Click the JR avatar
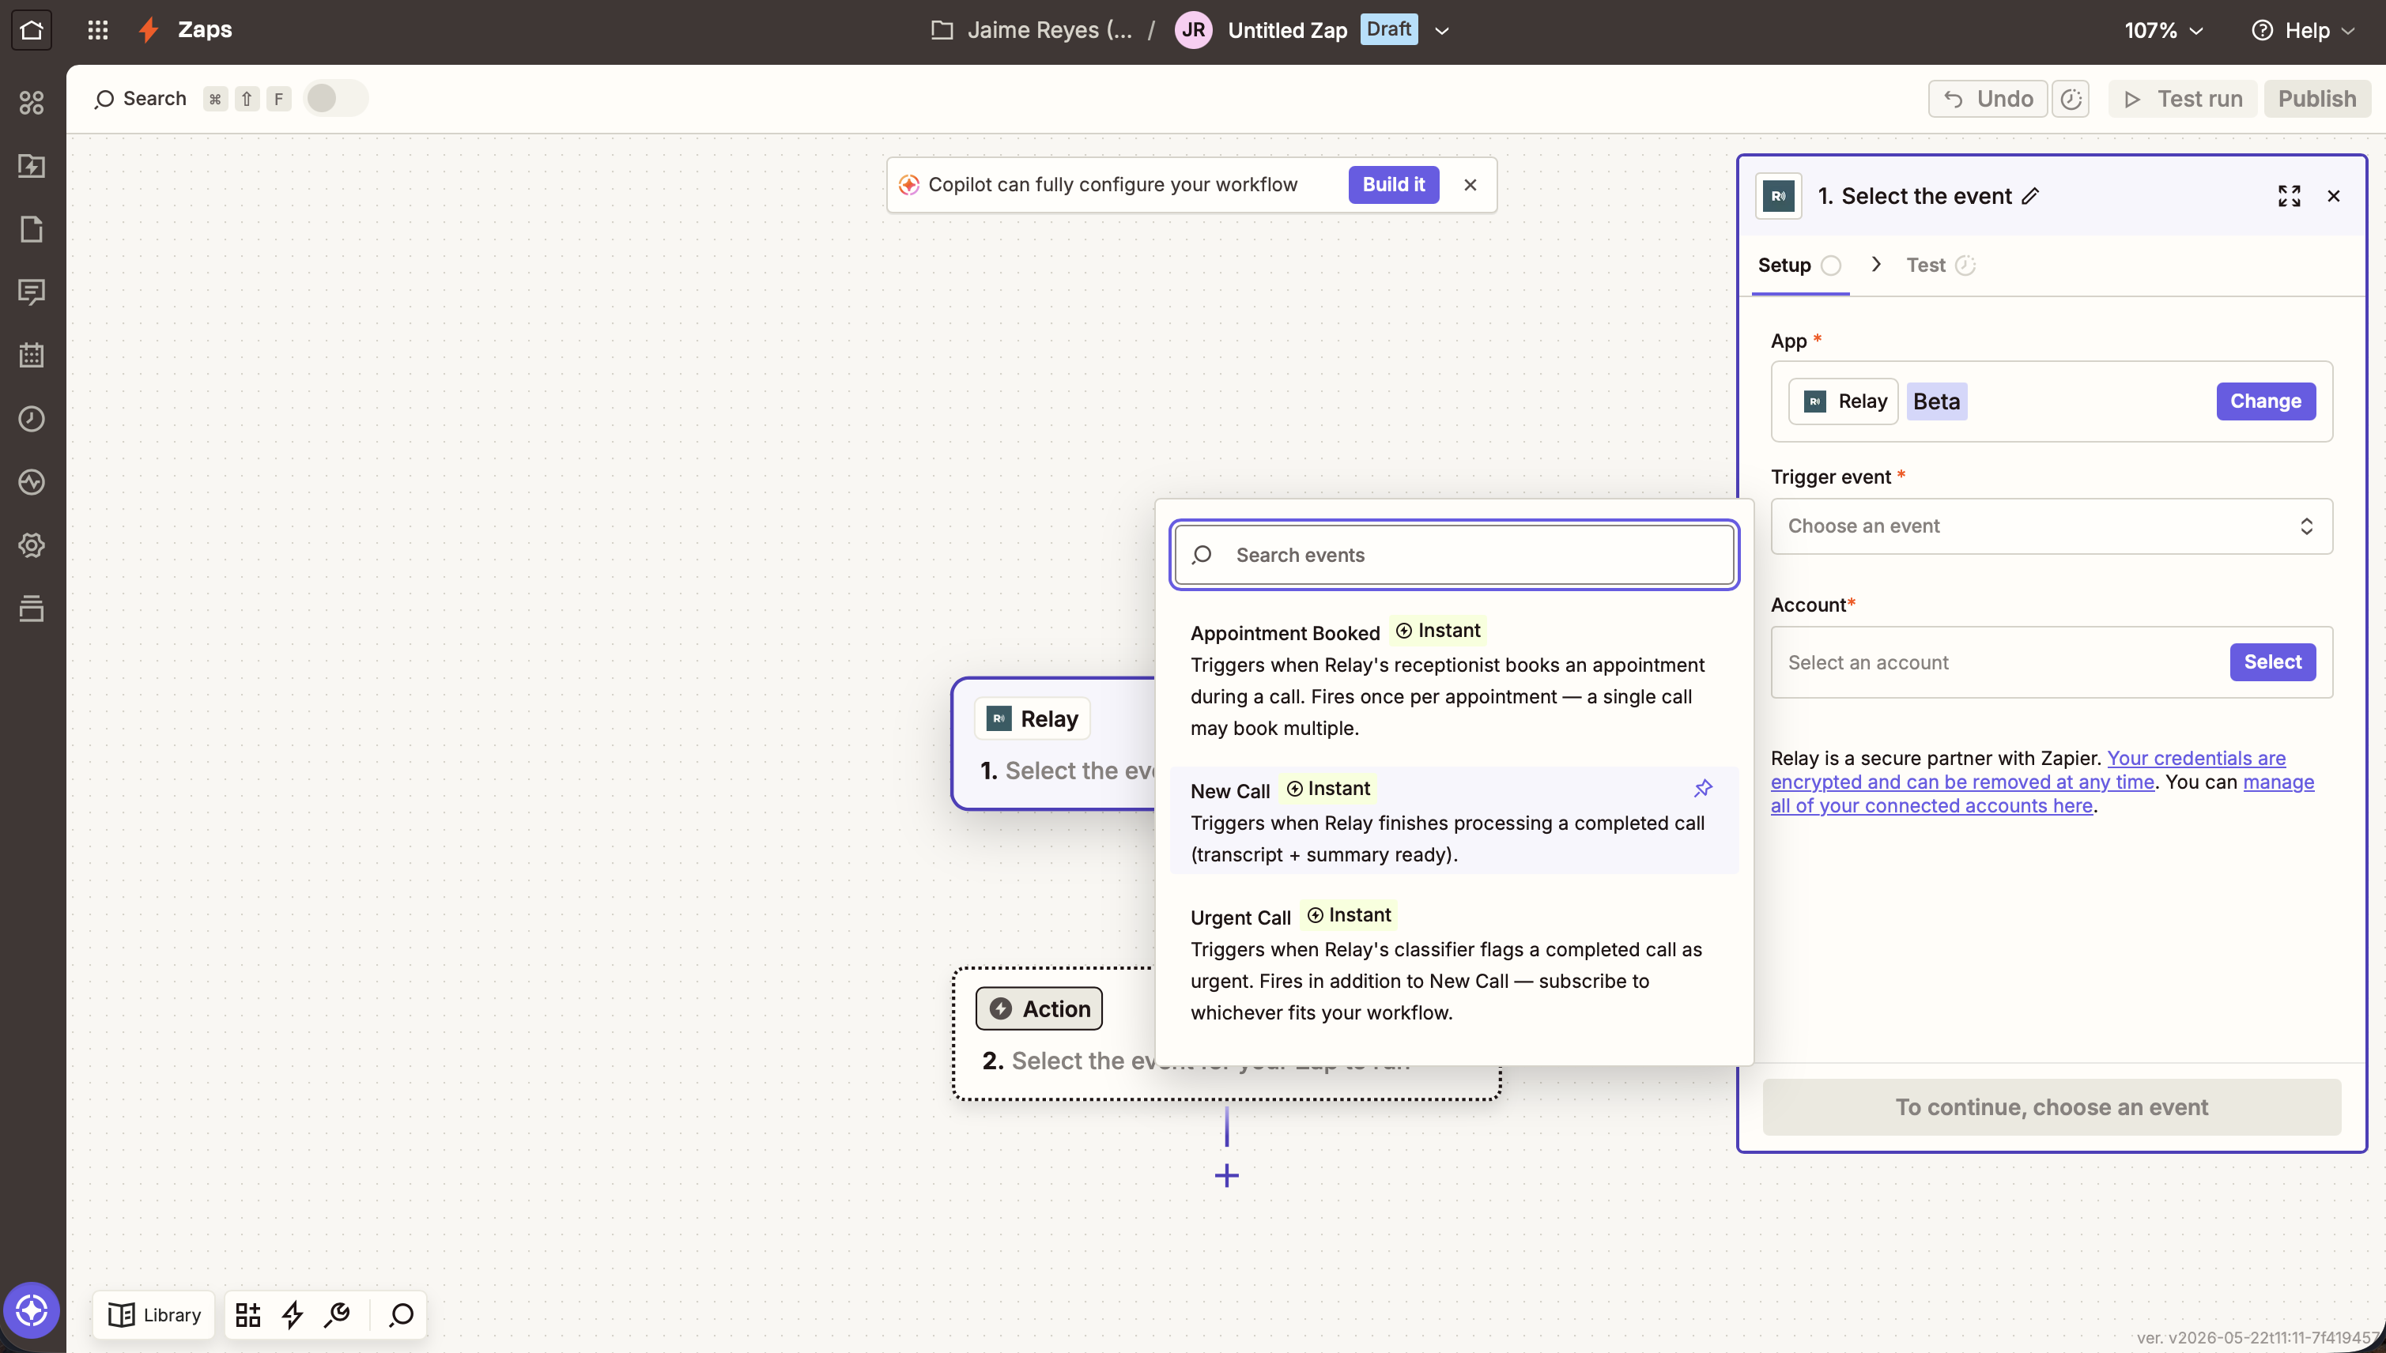This screenshot has width=2386, height=1353. 1194,30
